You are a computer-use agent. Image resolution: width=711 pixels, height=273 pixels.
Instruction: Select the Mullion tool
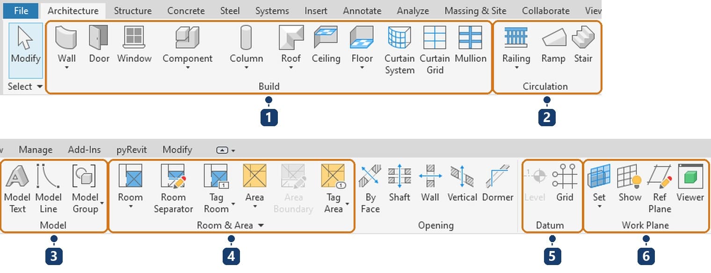470,45
